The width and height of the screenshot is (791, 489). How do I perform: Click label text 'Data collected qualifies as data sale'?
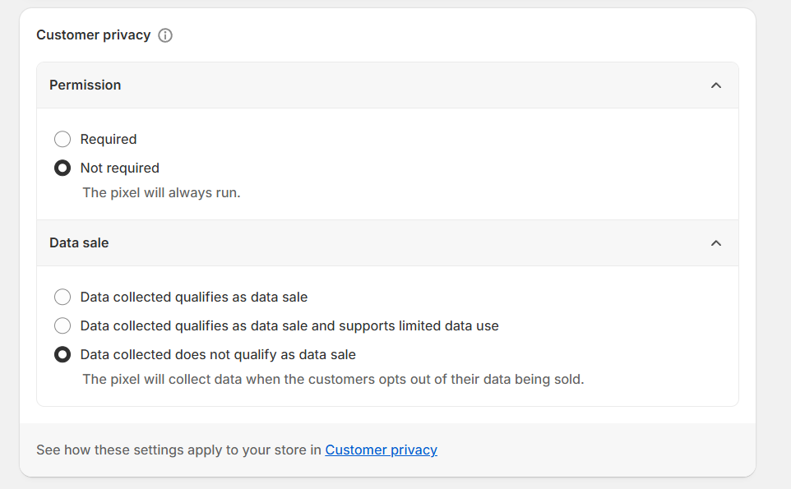(194, 297)
